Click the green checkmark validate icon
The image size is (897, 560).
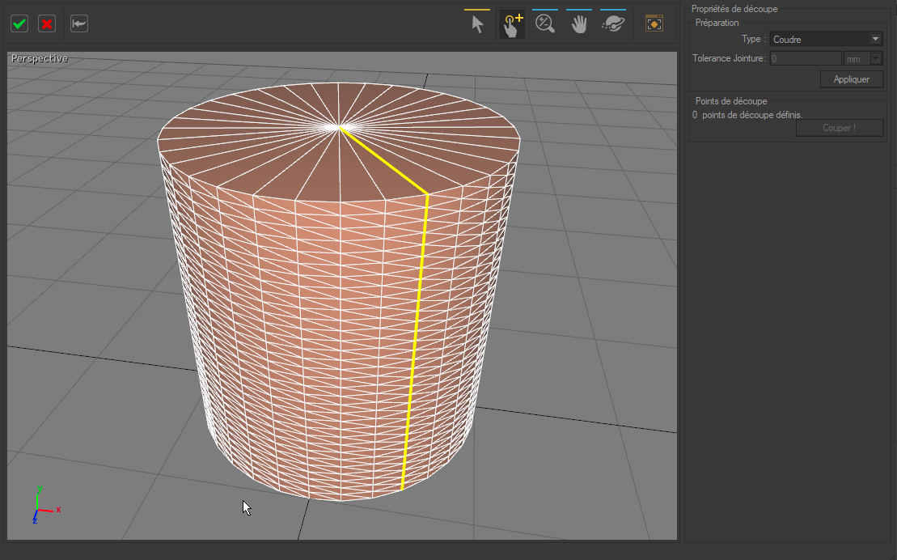point(19,23)
